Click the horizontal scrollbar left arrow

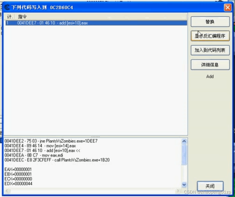click(x=7, y=191)
